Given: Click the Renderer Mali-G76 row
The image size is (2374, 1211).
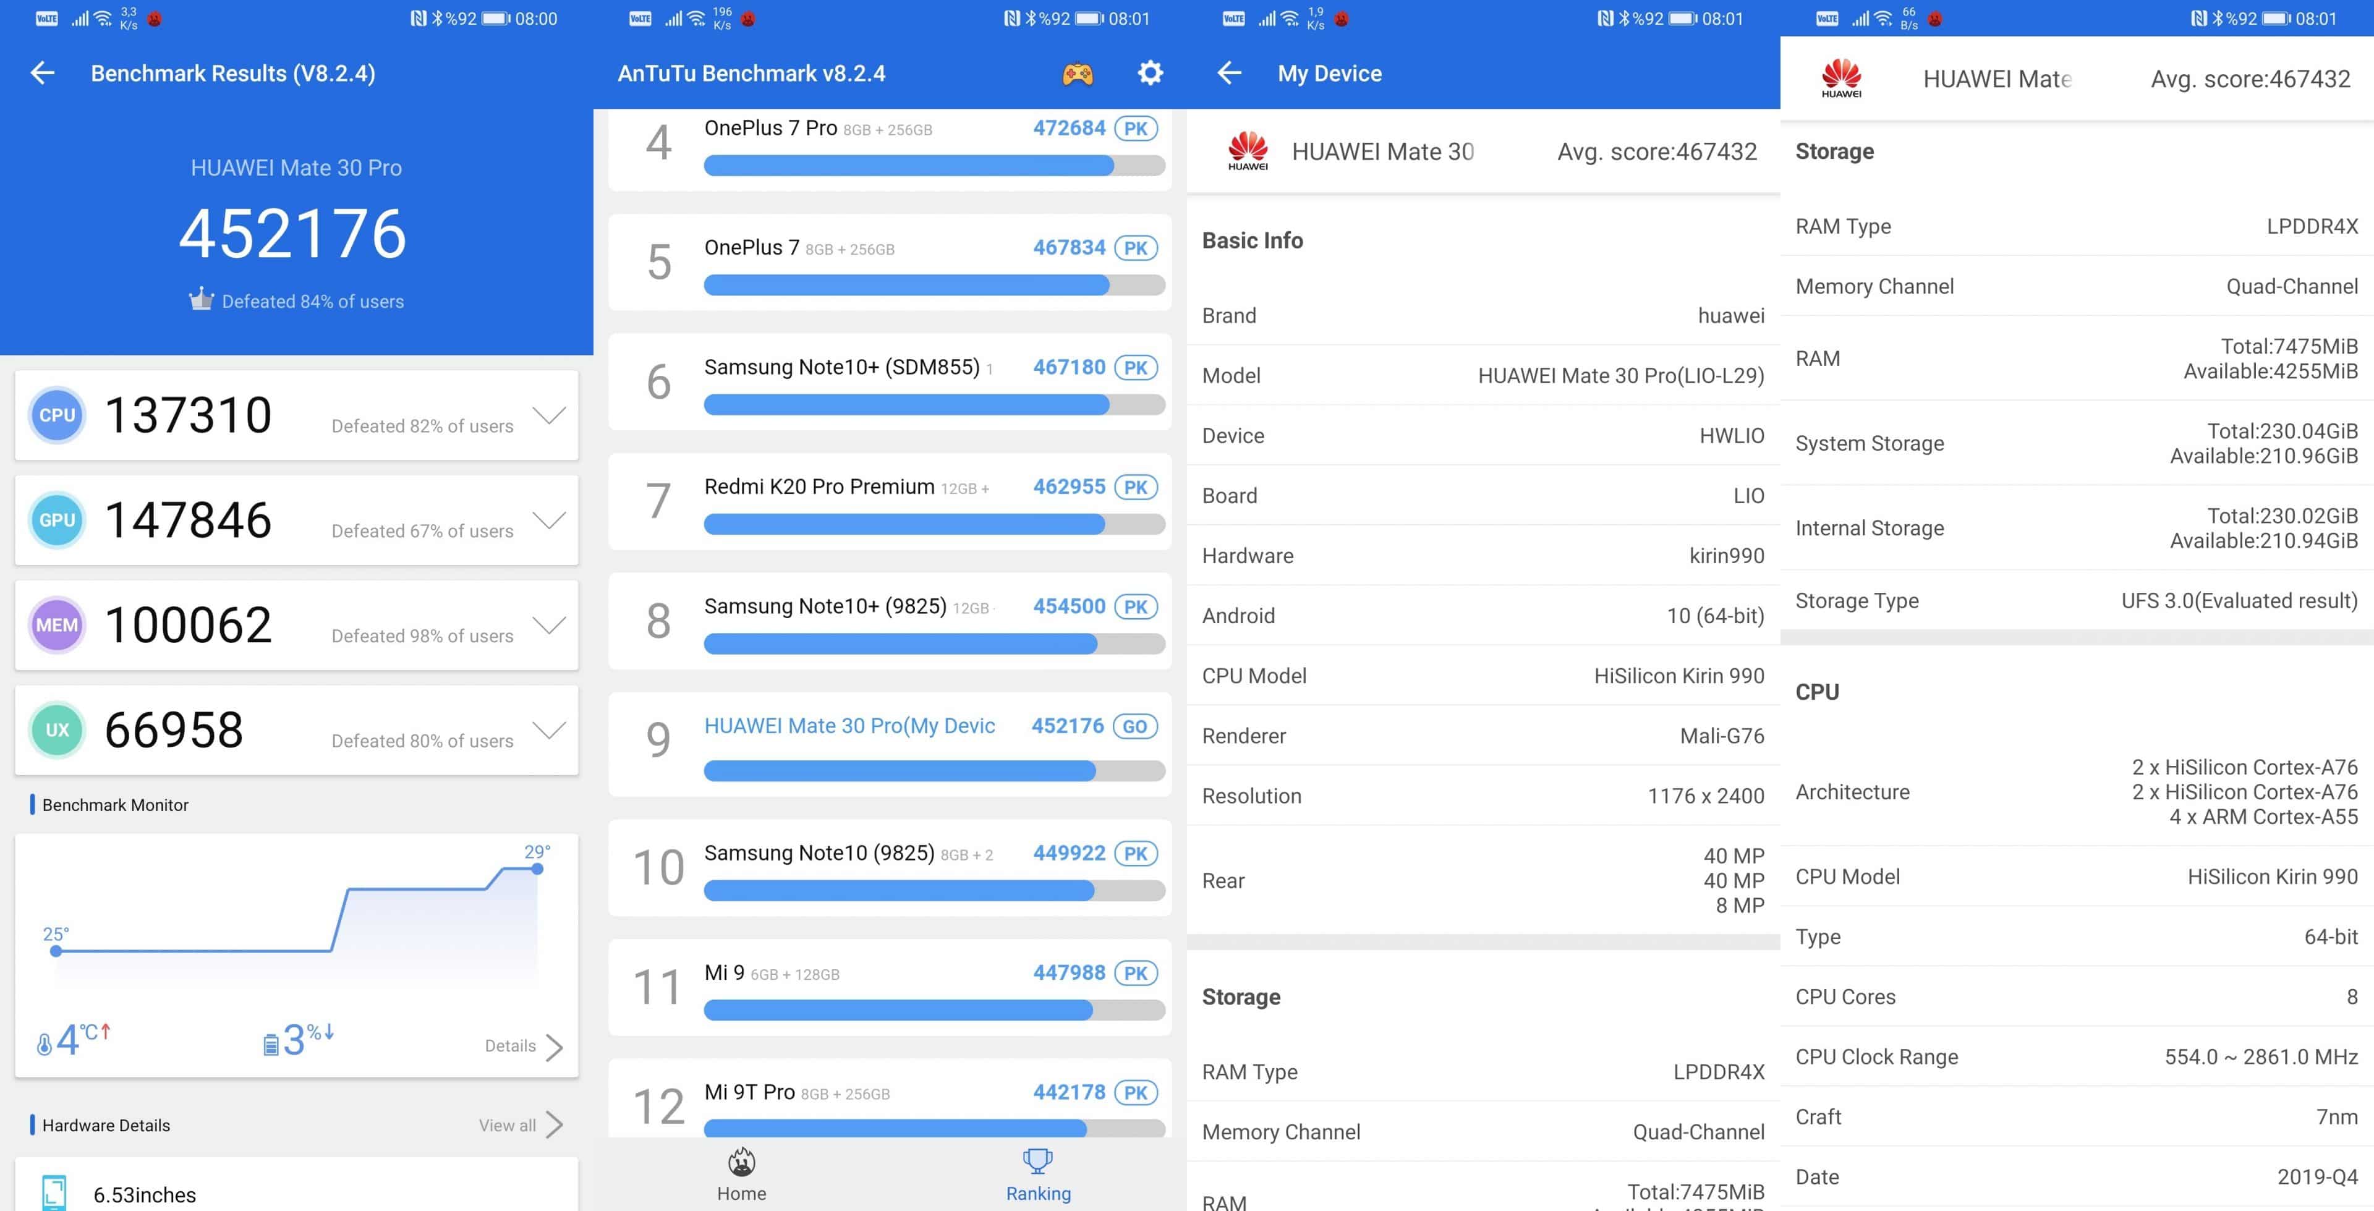Looking at the screenshot, I should click(1483, 736).
